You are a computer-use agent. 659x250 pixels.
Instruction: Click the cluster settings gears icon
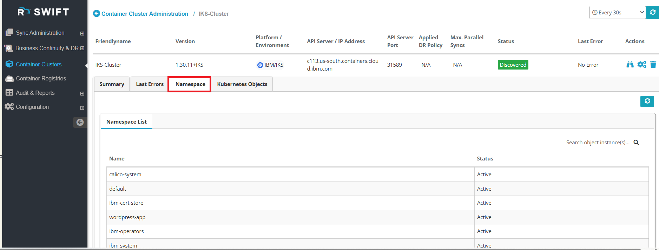(642, 65)
